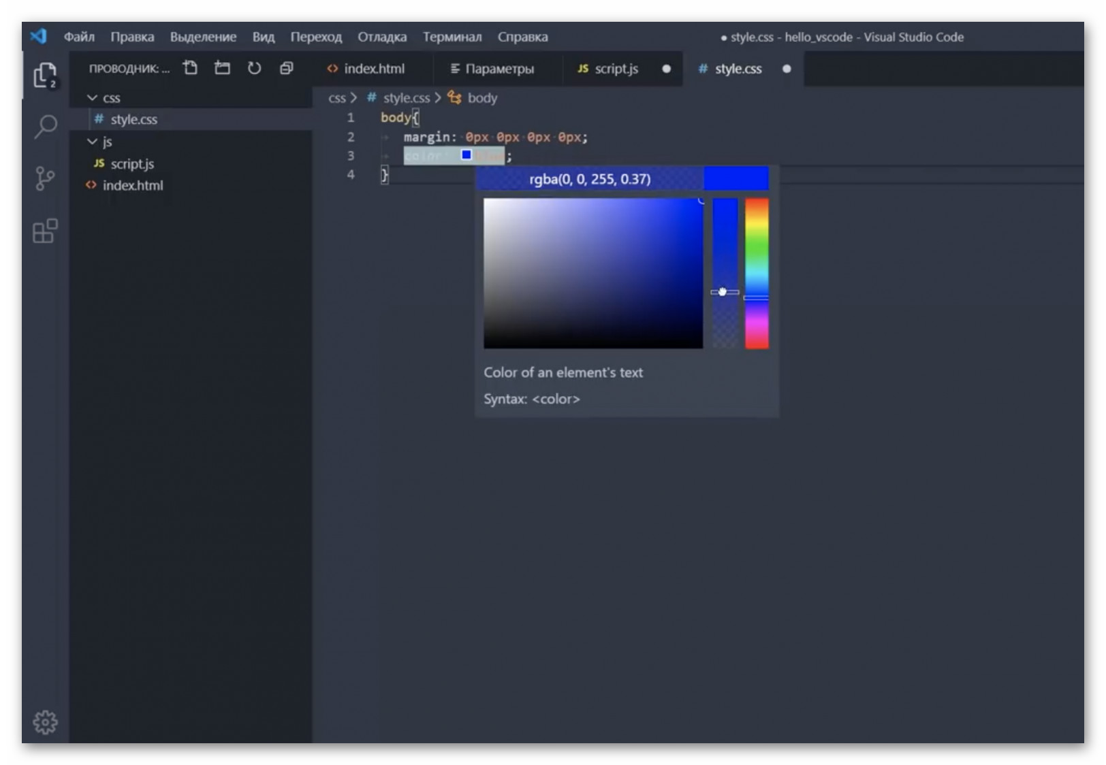The height and width of the screenshot is (765, 1106).
Task: Open the Source Control view
Action: pyautogui.click(x=45, y=178)
